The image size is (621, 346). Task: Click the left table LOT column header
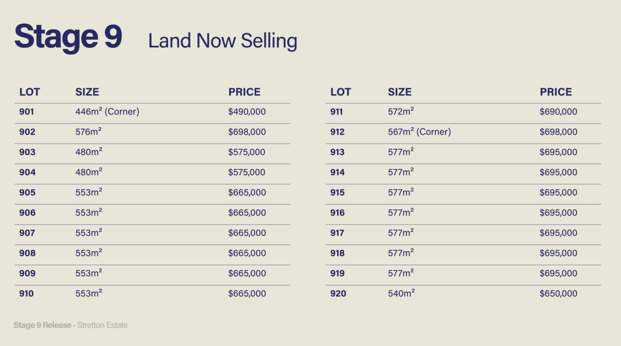tap(29, 92)
